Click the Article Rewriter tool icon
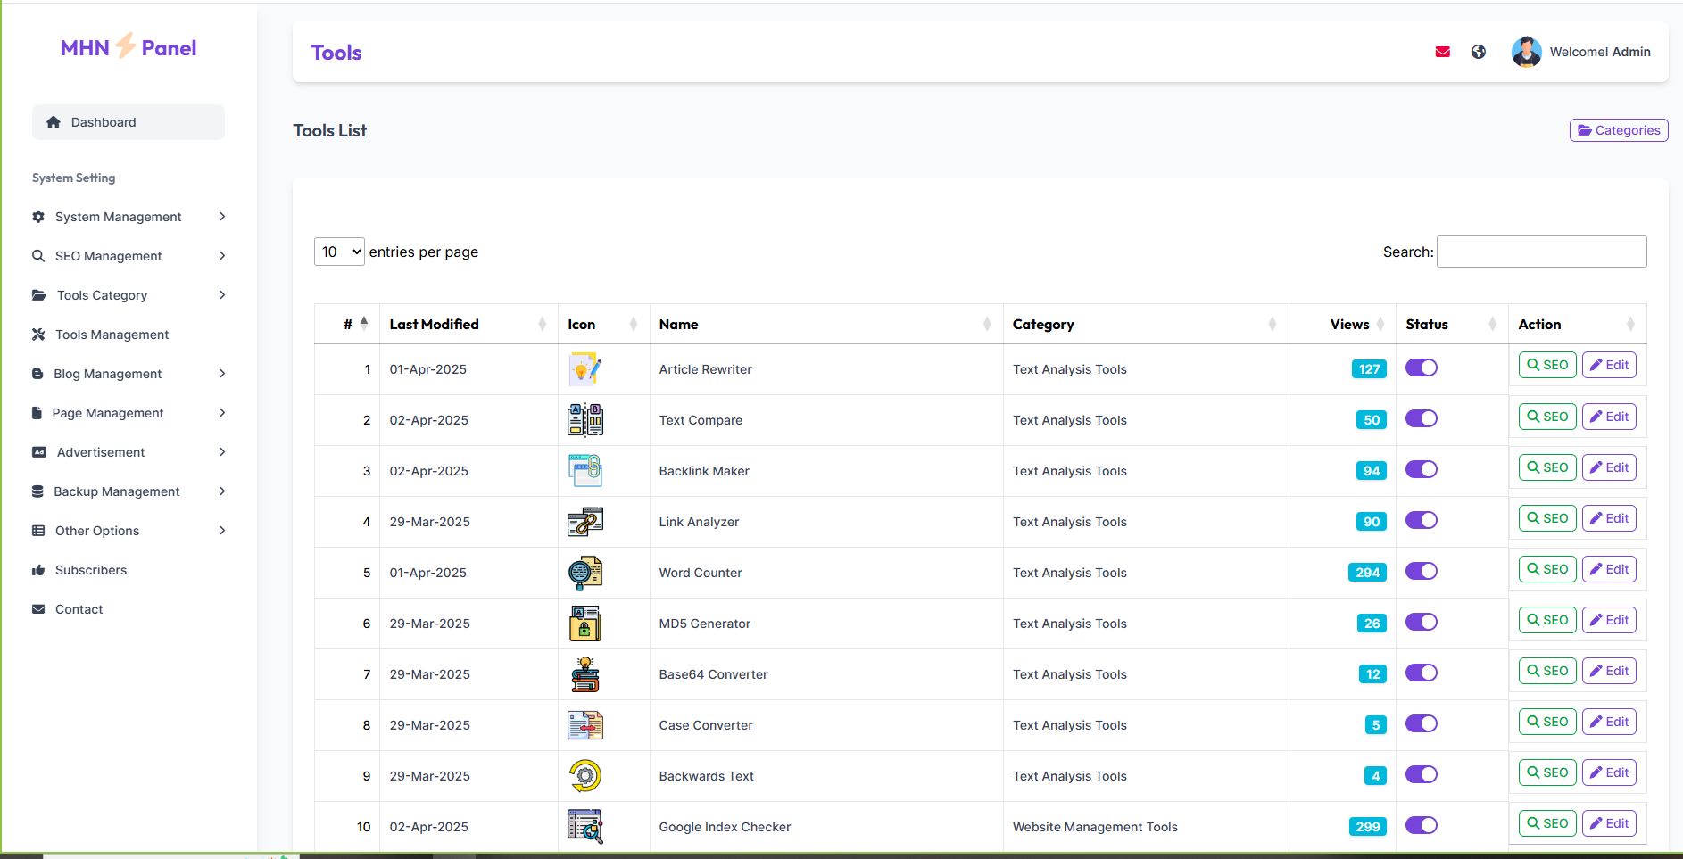Viewport: 1683px width, 859px height. click(584, 369)
